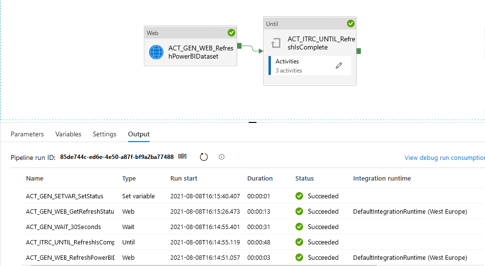Image resolution: width=485 pixels, height=266 pixels.
Task: Click the loop icon in the Until activity
Action: 276,43
